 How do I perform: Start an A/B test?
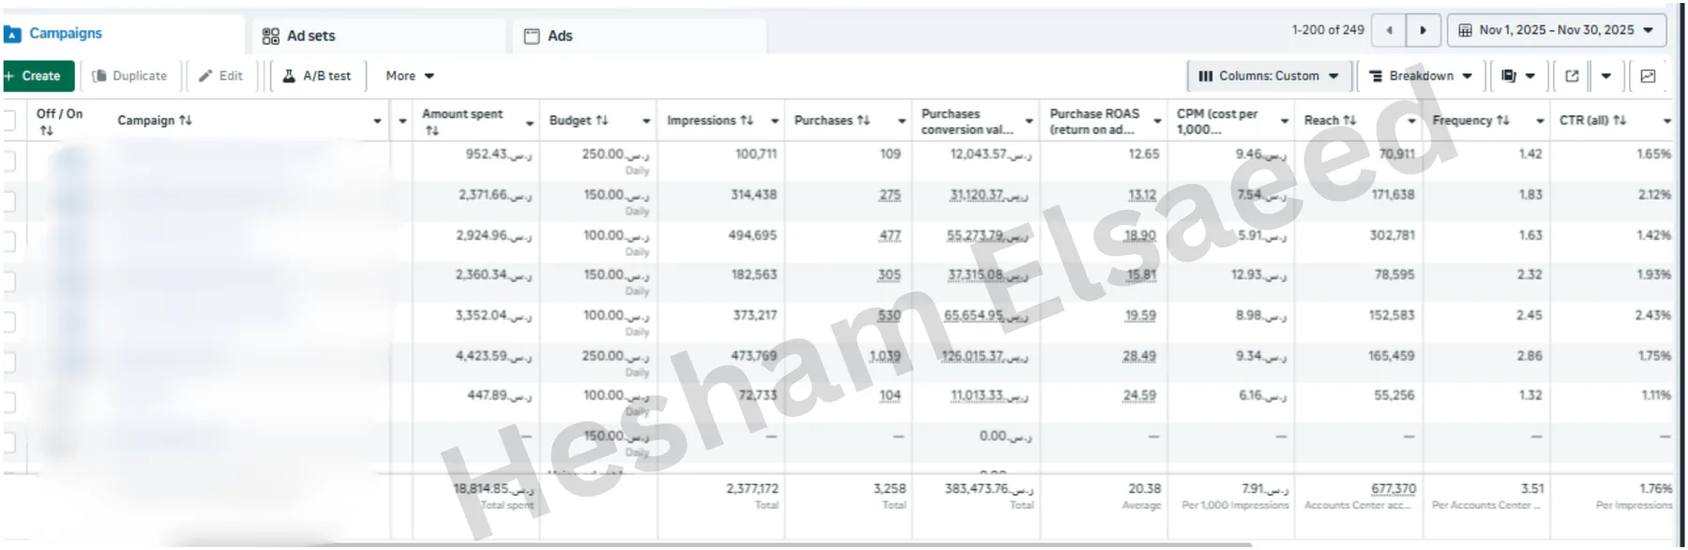pyautogui.click(x=317, y=76)
